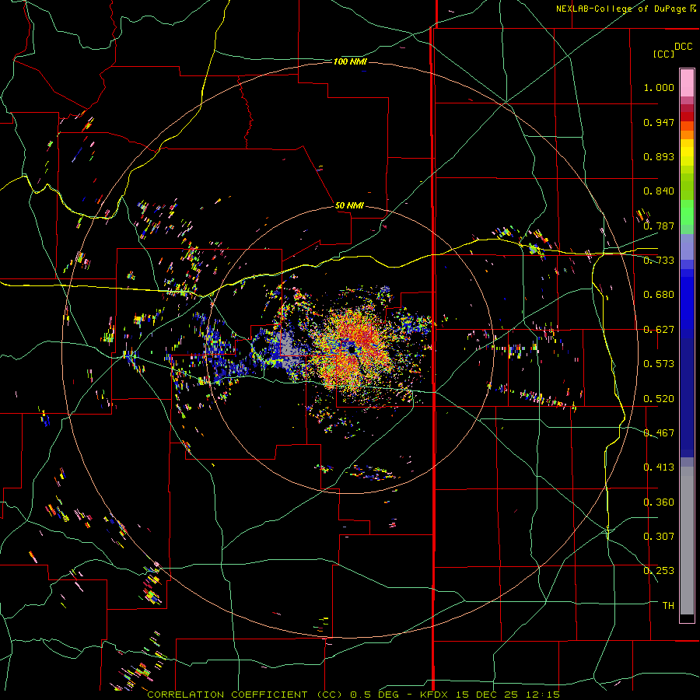Click the "TH" threshold label
700x700 pixels.
[x=668, y=606]
